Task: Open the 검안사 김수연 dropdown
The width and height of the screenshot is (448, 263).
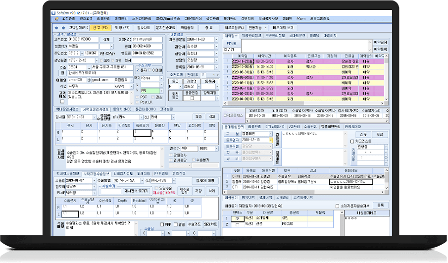Action: (216, 47)
